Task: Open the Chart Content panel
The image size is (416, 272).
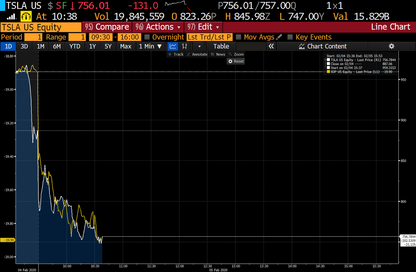Action: 322,46
